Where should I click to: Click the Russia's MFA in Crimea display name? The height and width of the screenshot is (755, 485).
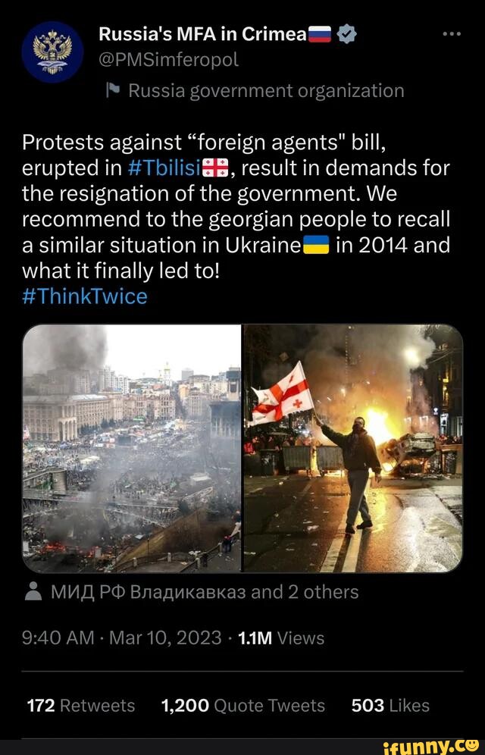[x=202, y=34]
